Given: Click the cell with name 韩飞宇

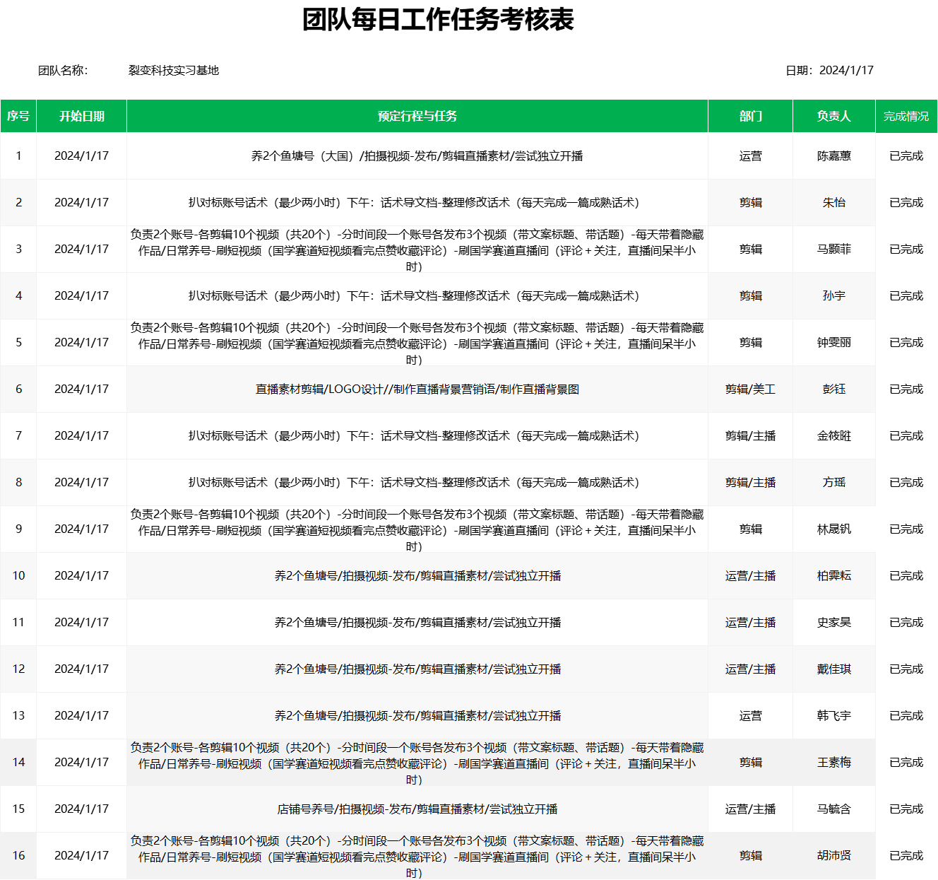Looking at the screenshot, I should [x=833, y=715].
